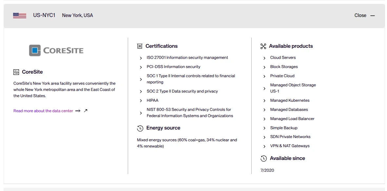Click the CoreSite section heading

coord(32,72)
